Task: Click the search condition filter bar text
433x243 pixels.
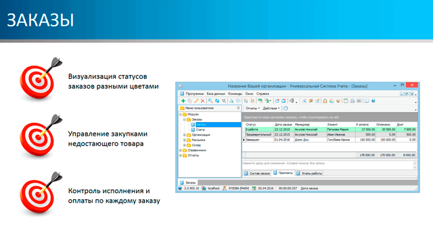Action: [283, 163]
